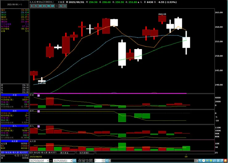Viewport: 228px width, 163px height.
Task: Click the MA5 volume row in left panel
Action: click(x=14, y=146)
